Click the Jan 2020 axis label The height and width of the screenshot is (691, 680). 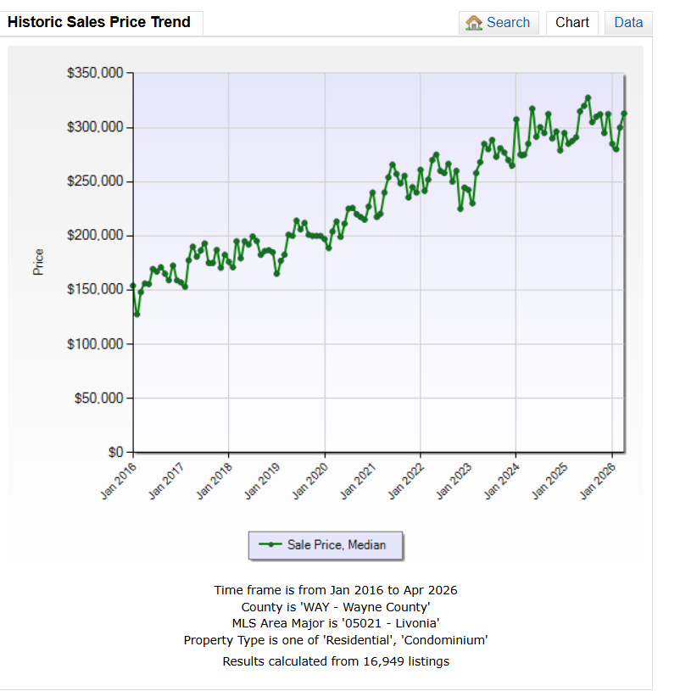[310, 482]
